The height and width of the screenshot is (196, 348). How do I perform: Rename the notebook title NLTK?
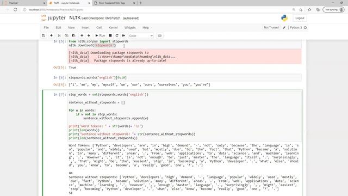(75, 18)
